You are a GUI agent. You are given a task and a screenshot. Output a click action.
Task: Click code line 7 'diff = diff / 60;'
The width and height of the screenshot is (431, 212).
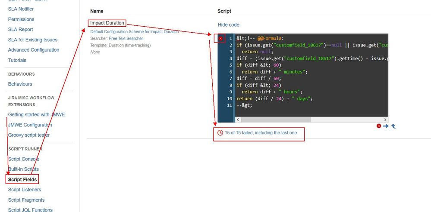pos(259,78)
